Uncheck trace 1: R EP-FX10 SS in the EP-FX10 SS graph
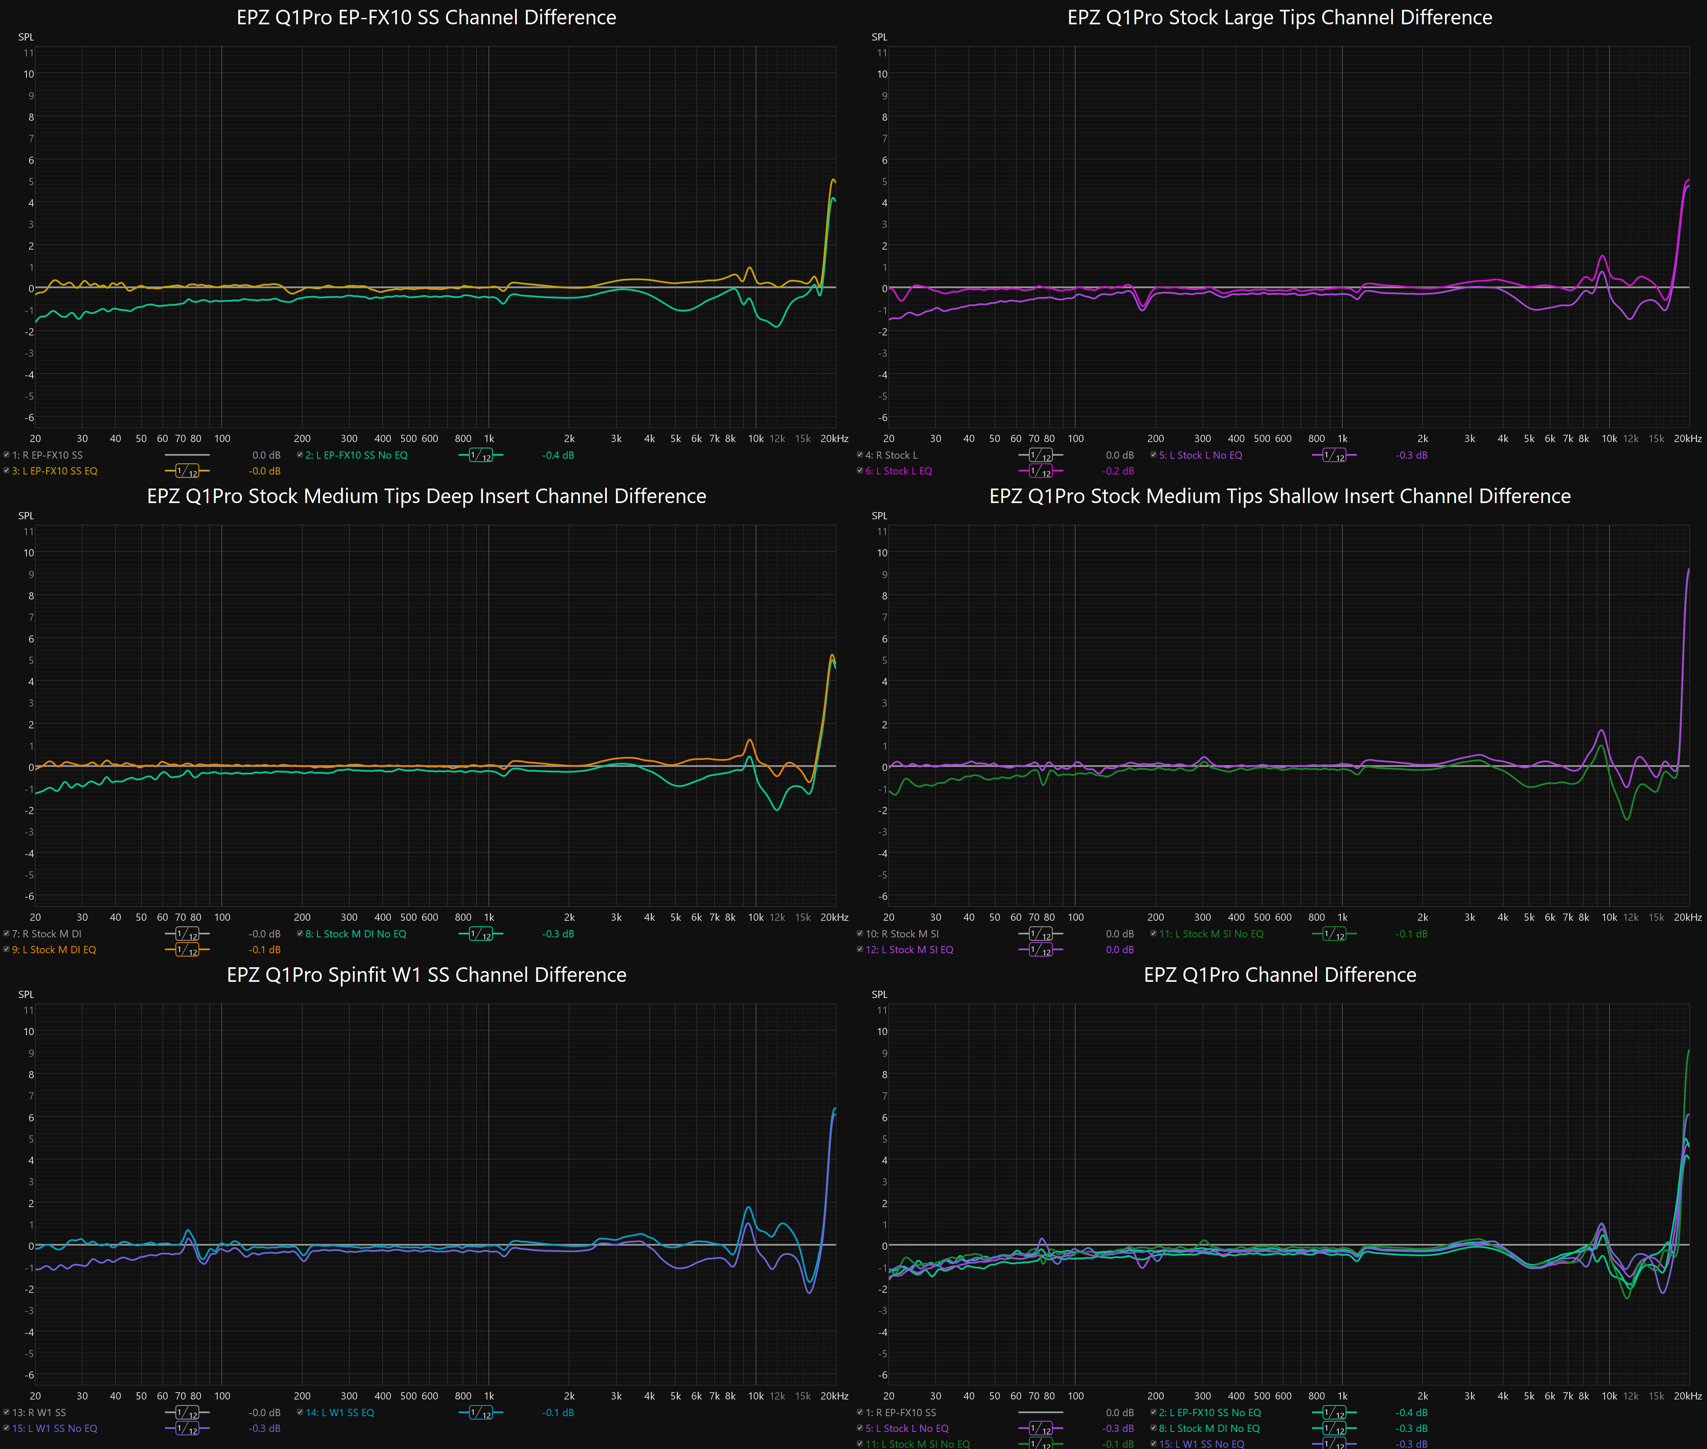This screenshot has height=1449, width=1707. coord(6,454)
